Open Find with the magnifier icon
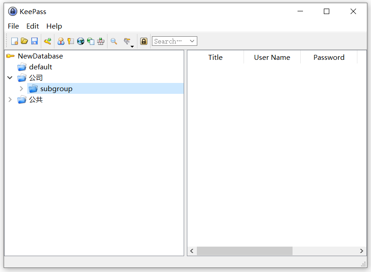 (x=114, y=41)
